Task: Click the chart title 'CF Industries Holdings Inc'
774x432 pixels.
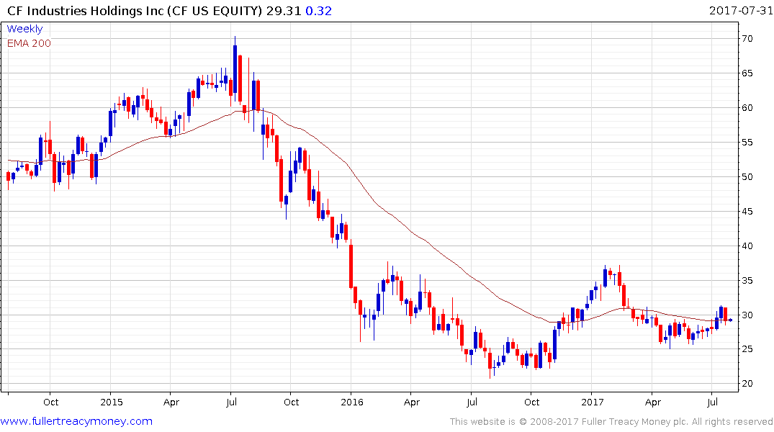Action: tap(86, 10)
